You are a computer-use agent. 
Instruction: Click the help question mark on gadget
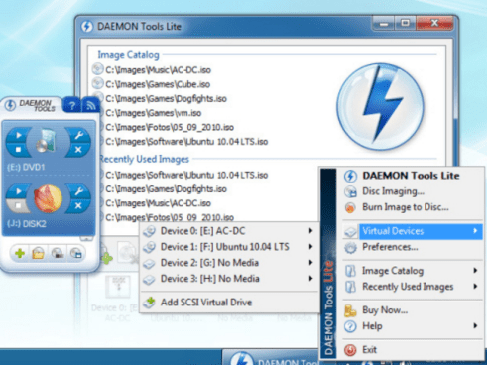click(71, 106)
